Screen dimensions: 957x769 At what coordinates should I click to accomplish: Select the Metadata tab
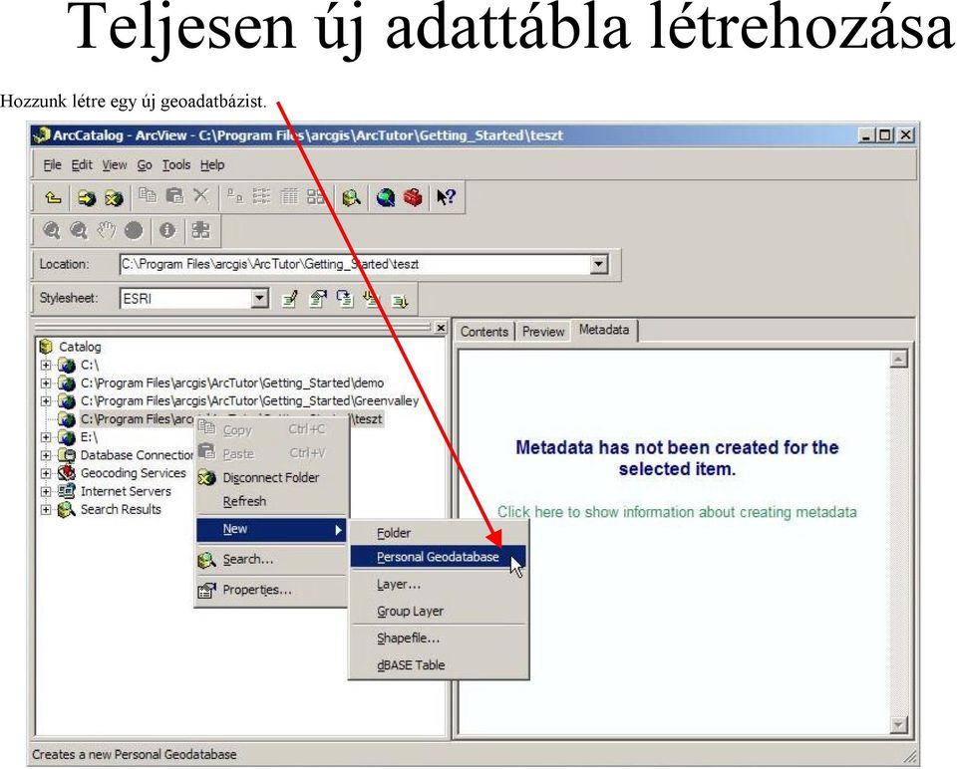[604, 330]
